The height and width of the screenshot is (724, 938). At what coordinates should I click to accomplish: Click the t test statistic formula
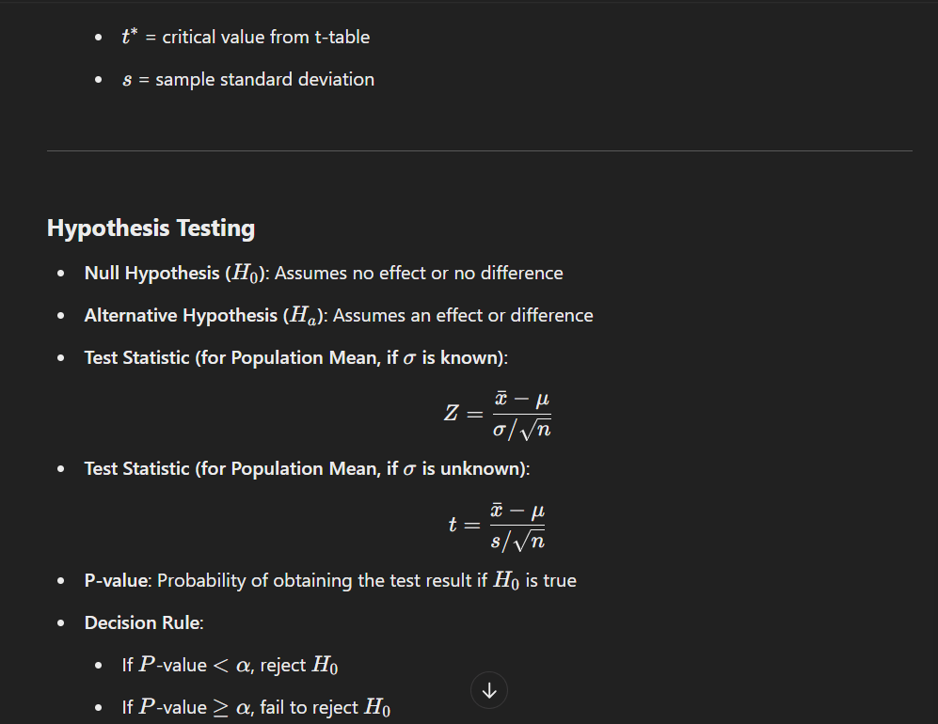click(x=497, y=526)
